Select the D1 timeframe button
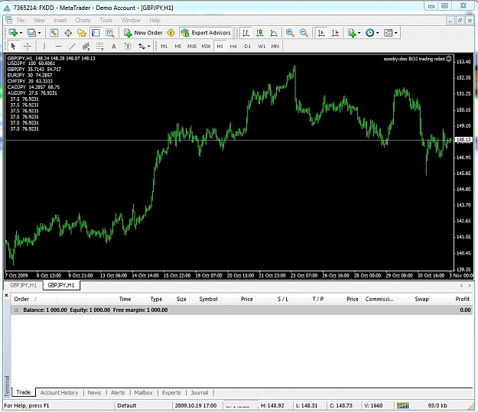 coord(248,47)
